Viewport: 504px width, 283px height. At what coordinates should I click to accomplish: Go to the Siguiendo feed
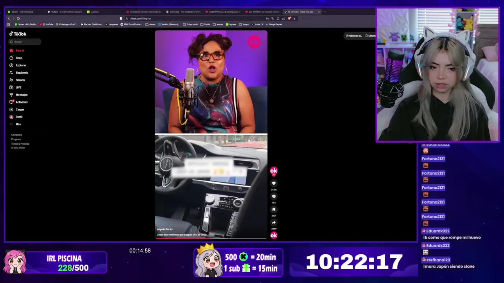click(19, 73)
